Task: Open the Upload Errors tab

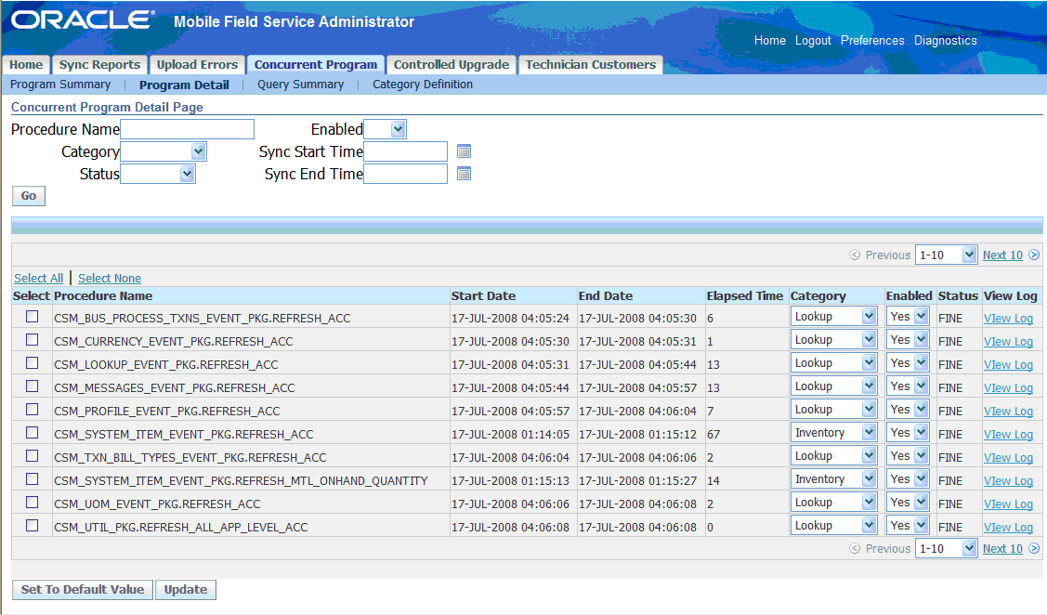Action: point(197,65)
